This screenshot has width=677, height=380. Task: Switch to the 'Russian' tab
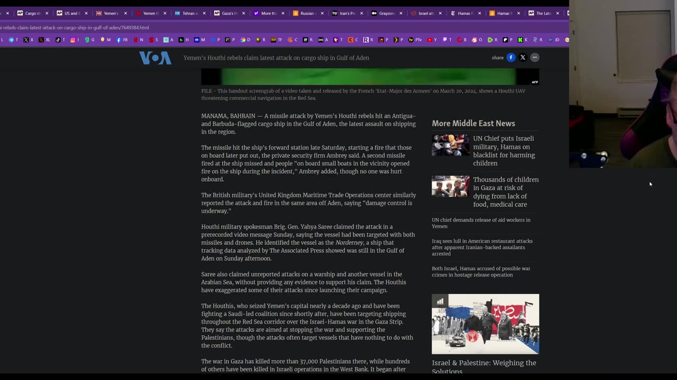click(x=307, y=13)
